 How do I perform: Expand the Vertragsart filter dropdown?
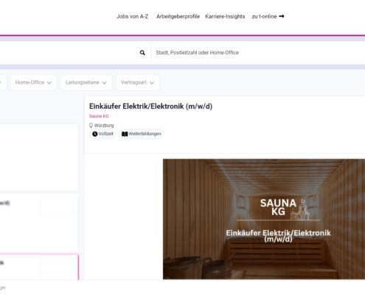[138, 82]
